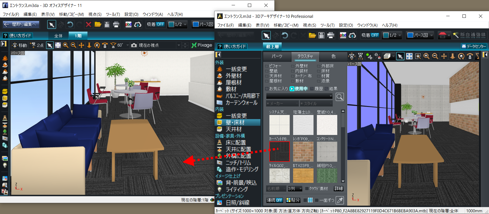Click the save floppy icon in right window
Image resolution: width=489 pixels, height=214 pixels.
point(322,35)
